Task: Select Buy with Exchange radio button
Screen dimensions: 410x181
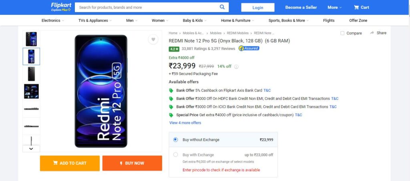Action: pyautogui.click(x=175, y=155)
